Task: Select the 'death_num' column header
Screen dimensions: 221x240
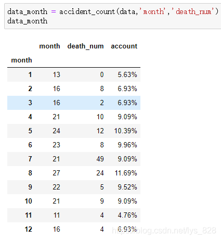Action: 85,46
